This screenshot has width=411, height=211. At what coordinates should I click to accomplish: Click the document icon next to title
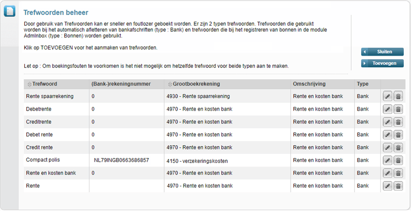click(x=9, y=11)
